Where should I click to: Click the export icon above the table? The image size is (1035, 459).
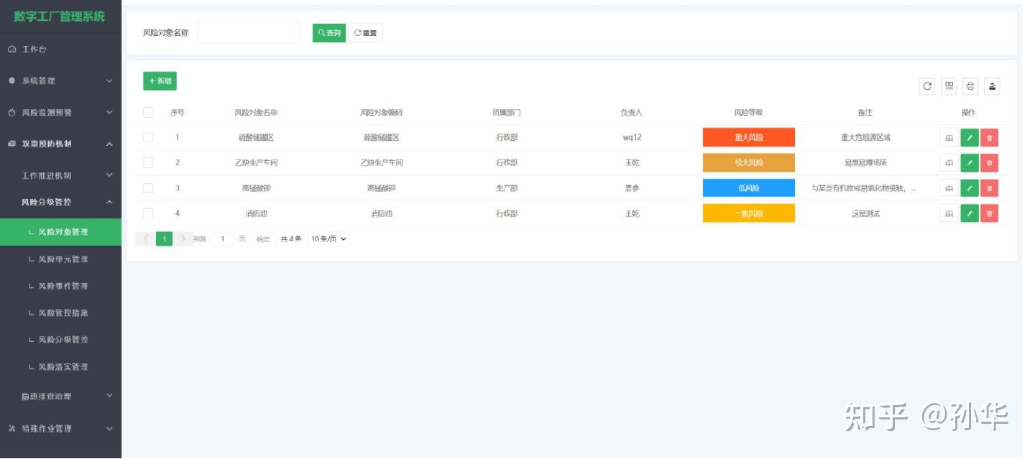pyautogui.click(x=992, y=86)
